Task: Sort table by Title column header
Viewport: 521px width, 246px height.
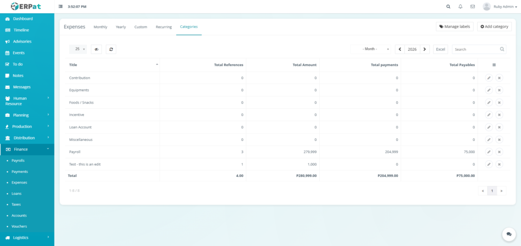Action: tap(114, 65)
